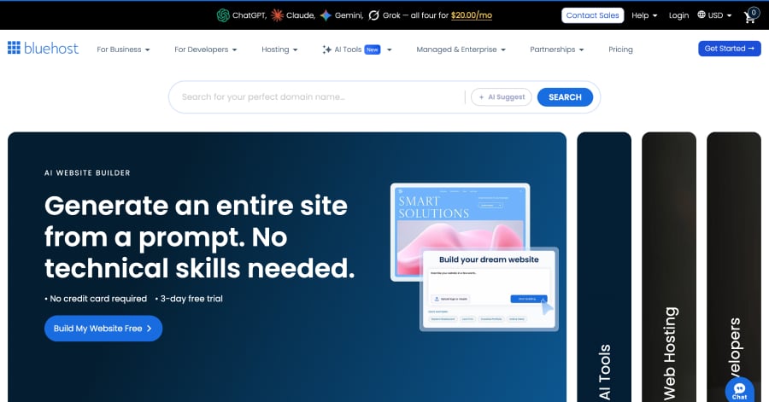Open the $20.00/mo offer link
769x402 pixels.
472,15
